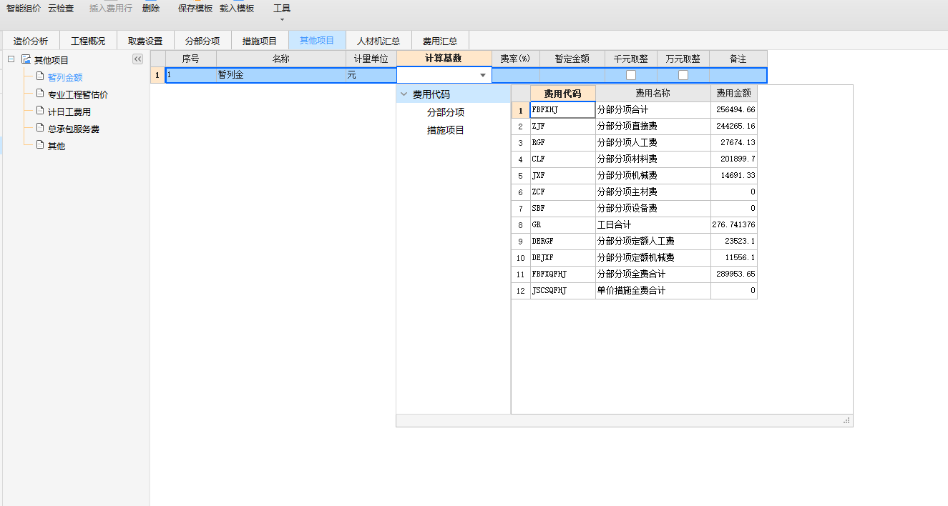Viewport: 948px width, 506px height.
Task: Select 措施项目 under 费用代码
Action: point(446,130)
